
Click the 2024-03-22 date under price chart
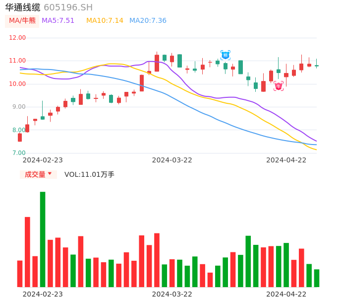click(172, 160)
